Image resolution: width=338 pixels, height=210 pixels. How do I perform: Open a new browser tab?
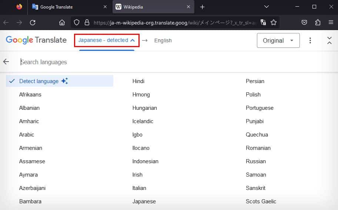point(202,7)
